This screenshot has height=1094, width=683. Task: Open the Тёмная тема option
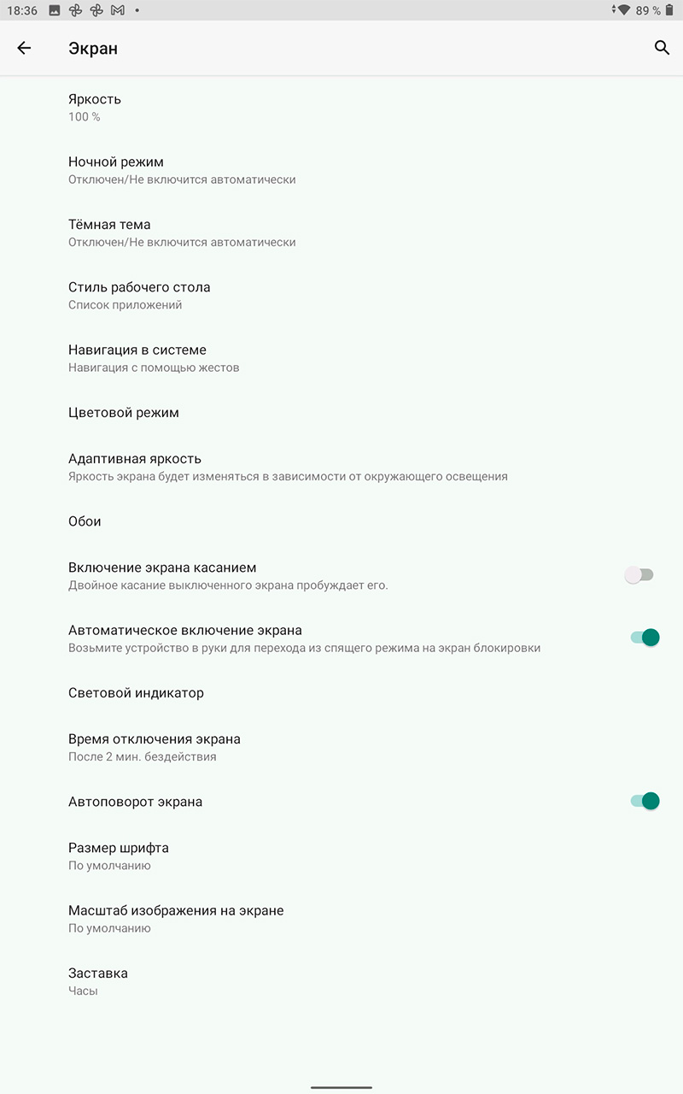coord(109,232)
